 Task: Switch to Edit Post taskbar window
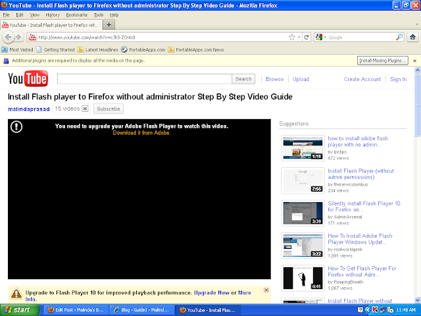click(x=76, y=310)
